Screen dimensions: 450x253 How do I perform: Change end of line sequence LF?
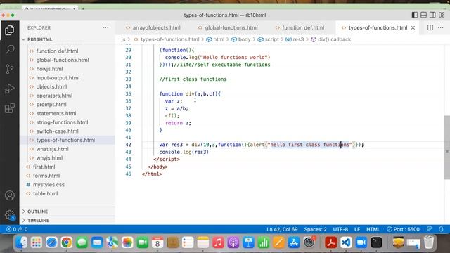pos(357,229)
